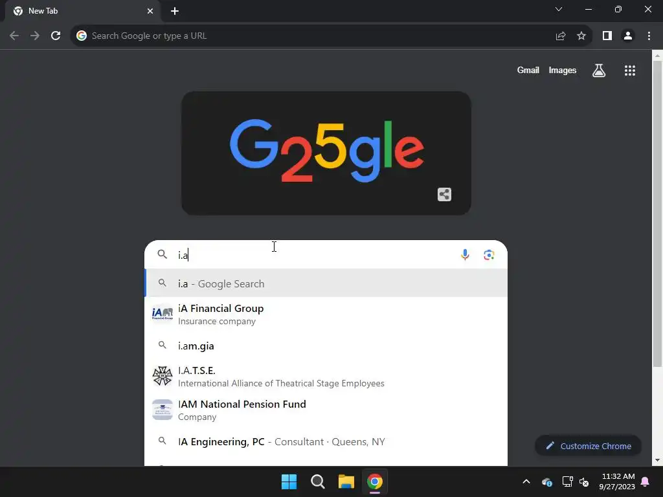
Task: Close the New Tab tab
Action: click(150, 11)
